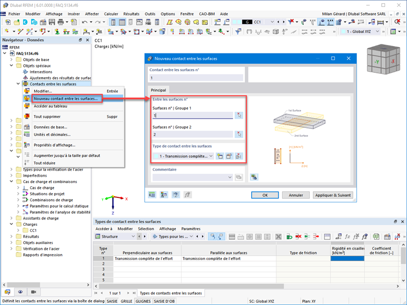Click the black G load case color box
Viewport: 407px width, 305px height.
tap(247, 22)
